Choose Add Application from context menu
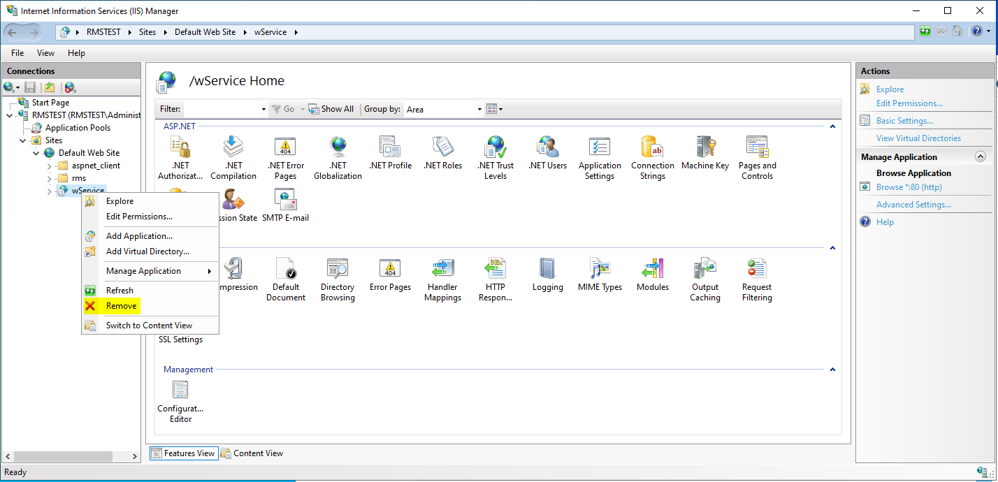This screenshot has height=482, width=998. [150, 236]
